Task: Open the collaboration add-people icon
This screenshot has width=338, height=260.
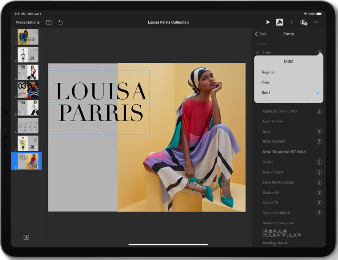Action: pyautogui.click(x=304, y=22)
